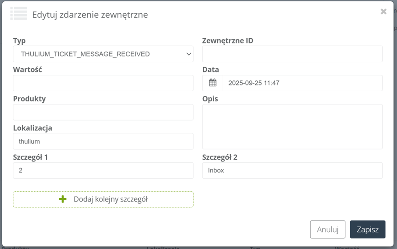Open the Typ dropdown showing THULIUM_TICKET_MESSAGE_RECEIVED
Viewport: 397px width, 249px height.
pyautogui.click(x=103, y=54)
